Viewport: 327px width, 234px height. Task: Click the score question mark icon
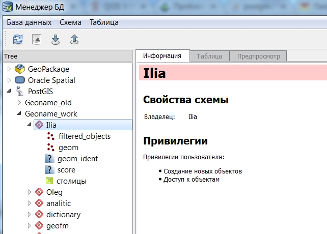tap(49, 170)
